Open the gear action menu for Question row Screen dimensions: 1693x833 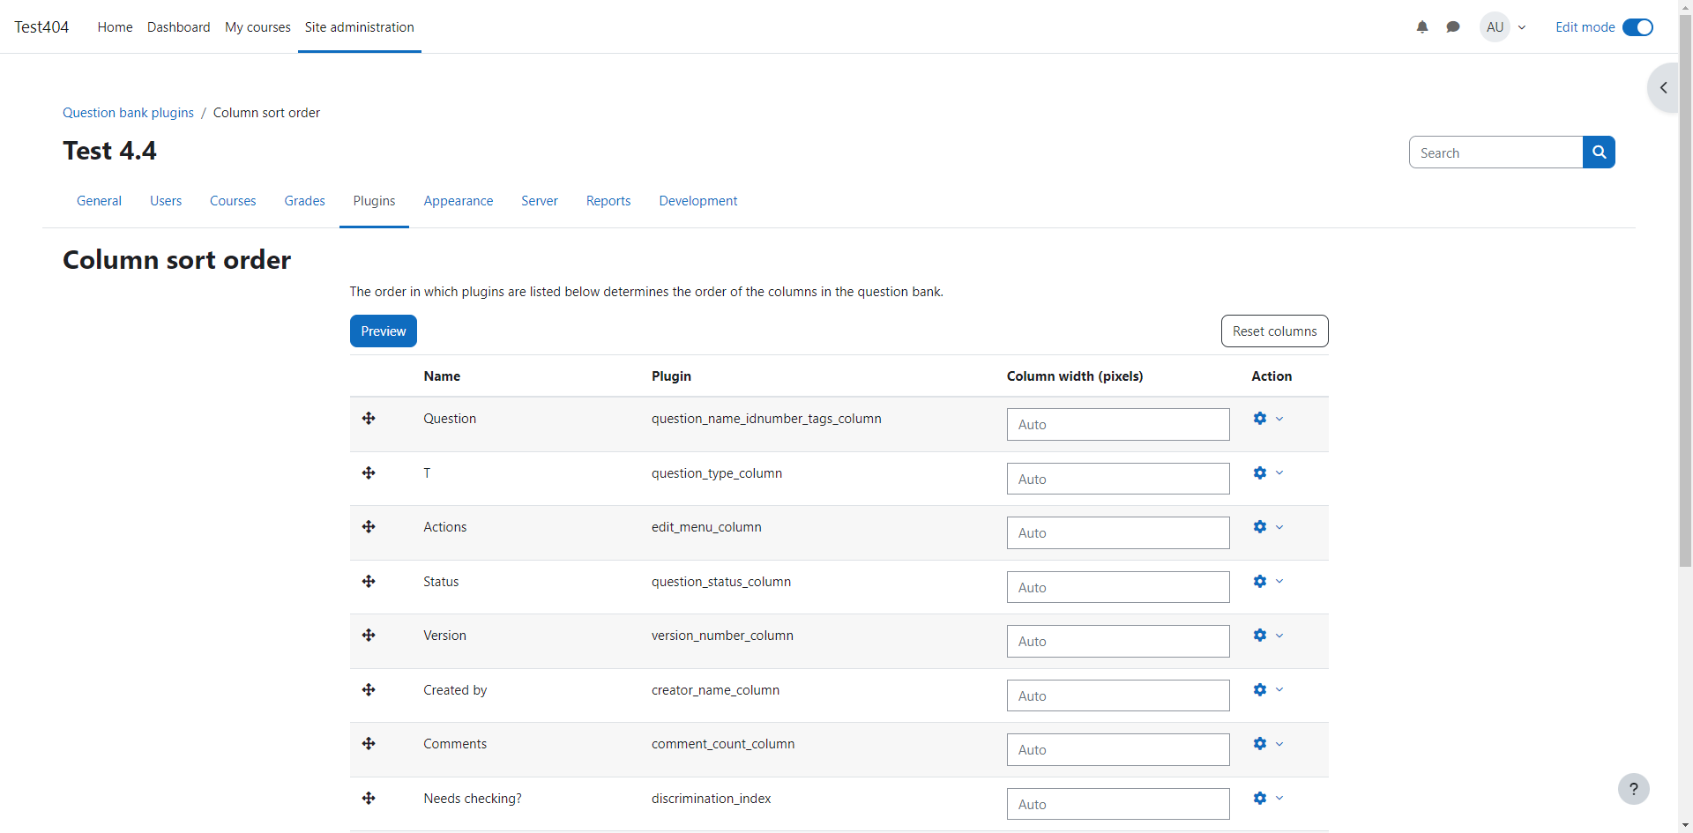pos(1268,419)
